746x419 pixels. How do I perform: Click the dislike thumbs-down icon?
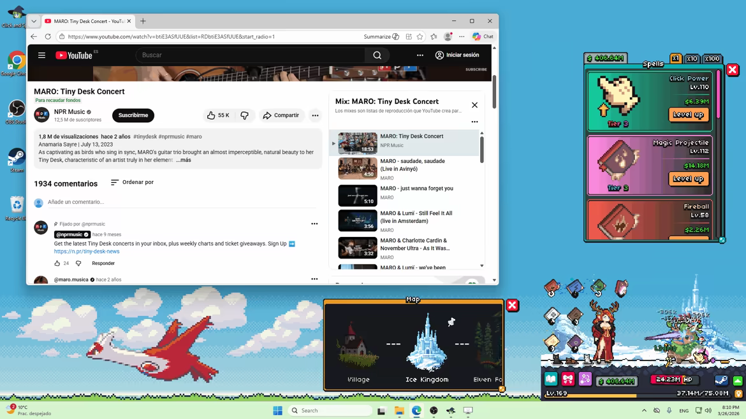245,115
